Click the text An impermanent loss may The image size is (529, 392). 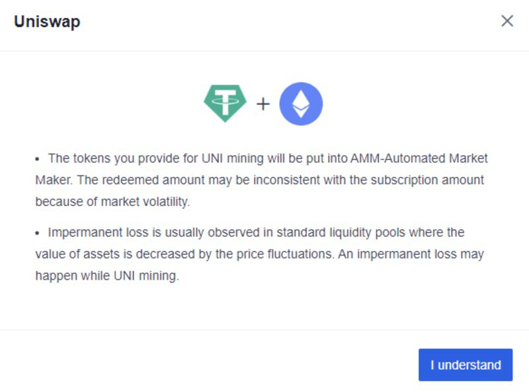tap(411, 254)
